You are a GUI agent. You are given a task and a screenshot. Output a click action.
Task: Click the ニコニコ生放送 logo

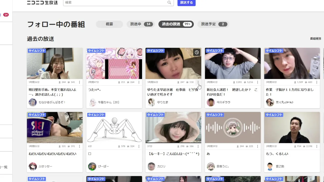point(42,3)
